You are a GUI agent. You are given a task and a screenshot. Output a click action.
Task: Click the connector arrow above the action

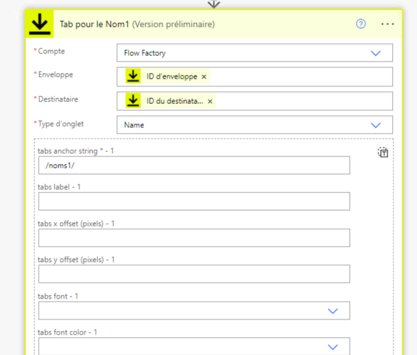[214, 4]
